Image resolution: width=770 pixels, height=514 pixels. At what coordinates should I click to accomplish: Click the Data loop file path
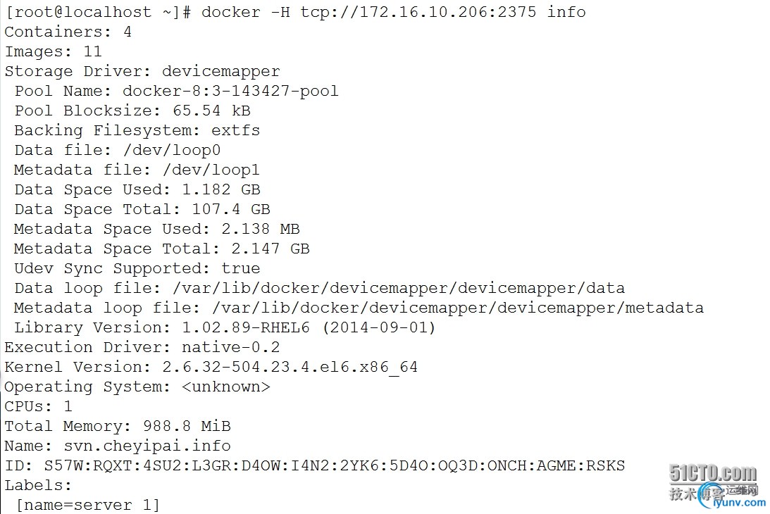[x=399, y=288]
